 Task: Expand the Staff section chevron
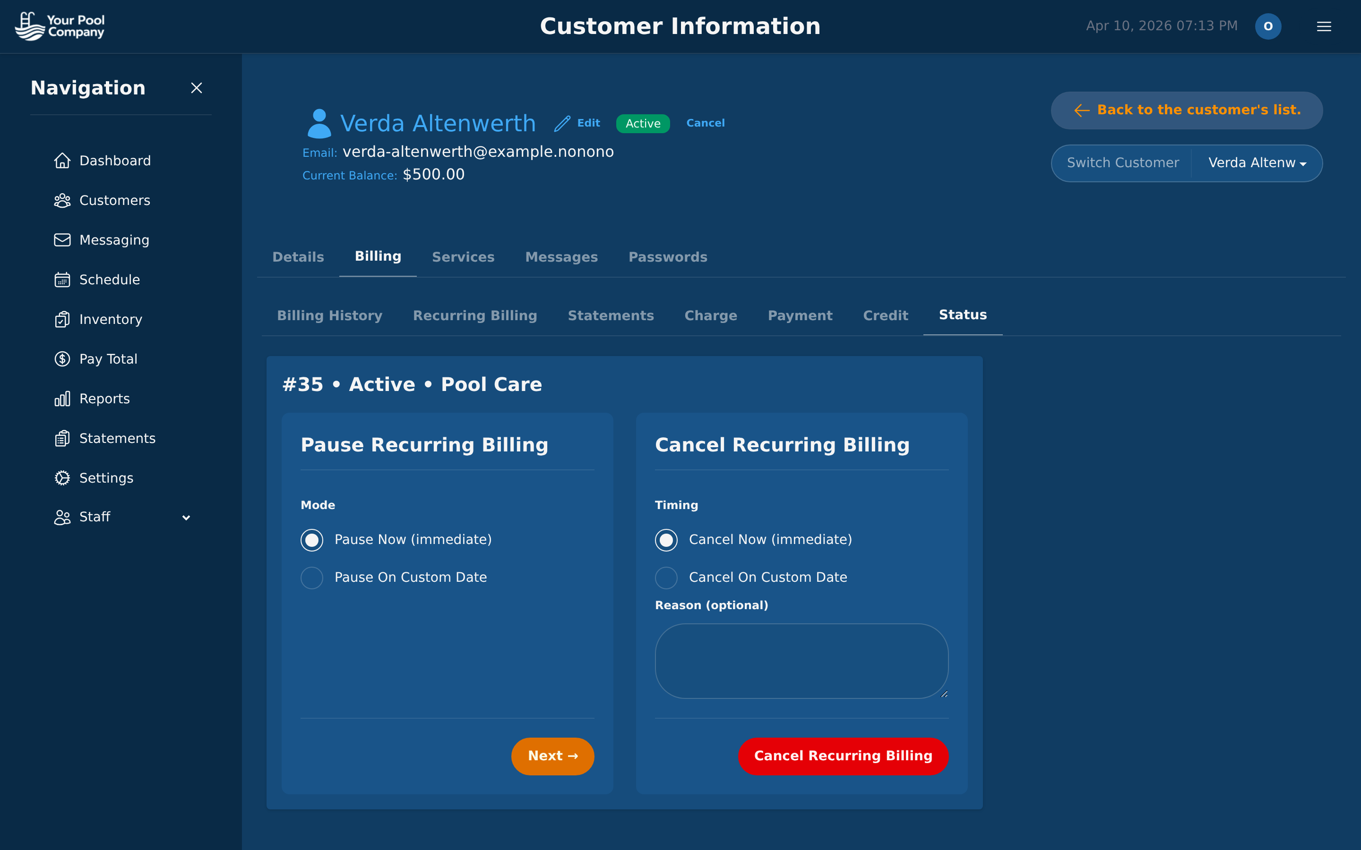click(x=186, y=517)
